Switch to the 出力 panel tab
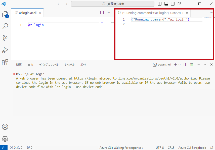The image size is (215, 150). (30, 65)
